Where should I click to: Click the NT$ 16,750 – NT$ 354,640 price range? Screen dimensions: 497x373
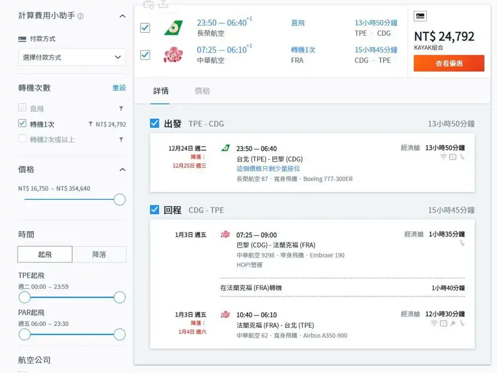(54, 188)
